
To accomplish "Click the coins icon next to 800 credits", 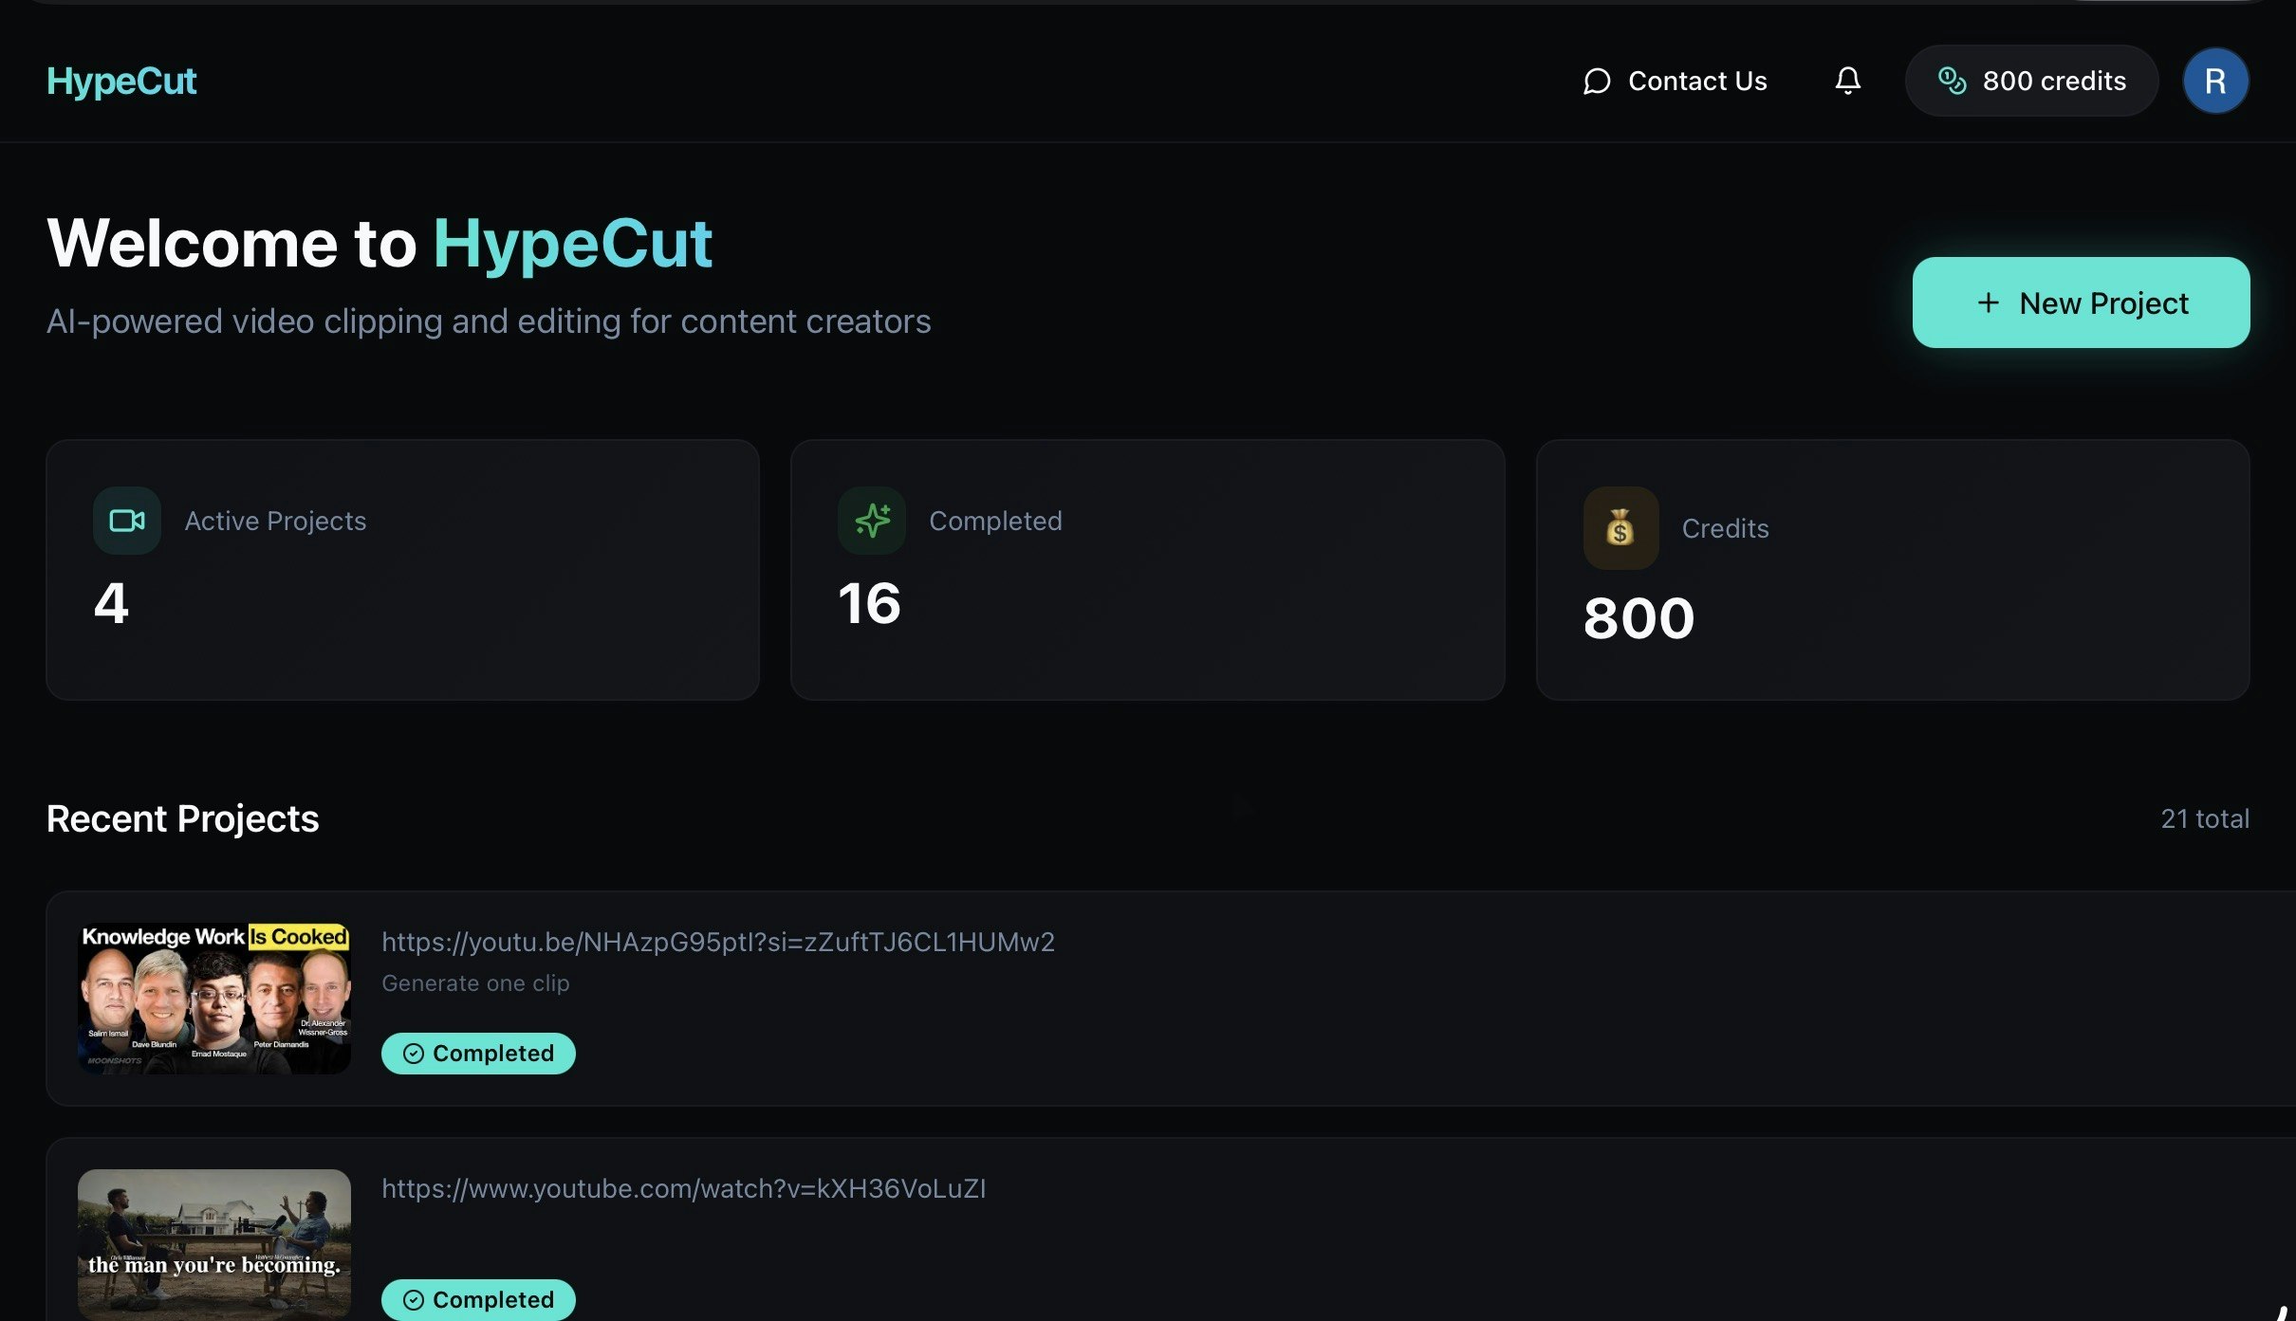I will click(x=1953, y=81).
